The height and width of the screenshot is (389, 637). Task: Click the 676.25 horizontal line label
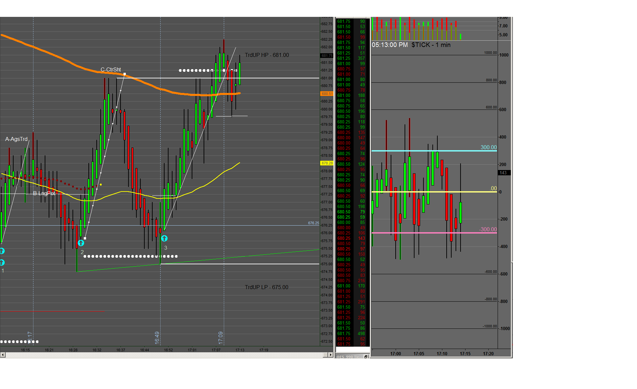[313, 223]
